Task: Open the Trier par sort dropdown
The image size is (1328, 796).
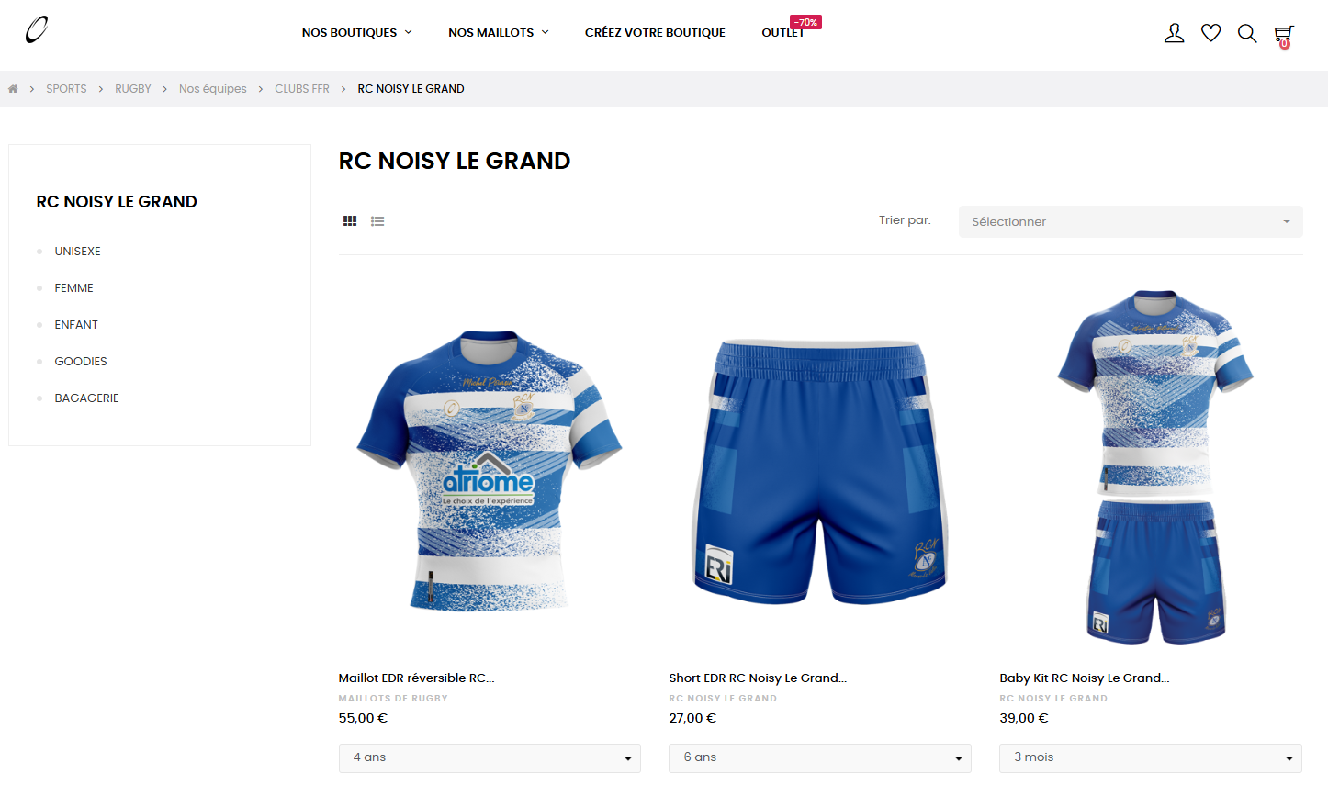Action: click(1130, 221)
